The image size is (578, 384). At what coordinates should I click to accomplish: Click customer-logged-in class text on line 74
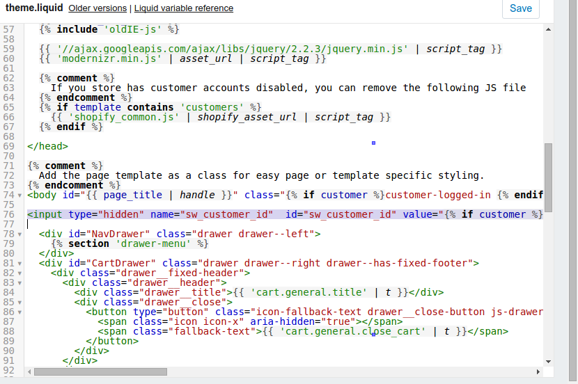point(438,195)
